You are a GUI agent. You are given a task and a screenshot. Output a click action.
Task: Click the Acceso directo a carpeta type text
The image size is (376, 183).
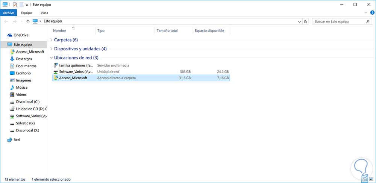tap(116, 78)
